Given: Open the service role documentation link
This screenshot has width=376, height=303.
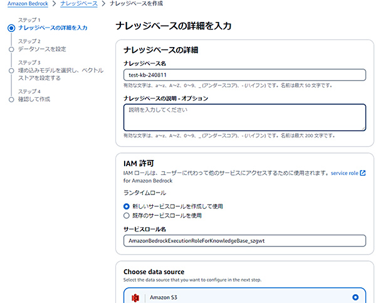Looking at the screenshot, I should (344, 173).
